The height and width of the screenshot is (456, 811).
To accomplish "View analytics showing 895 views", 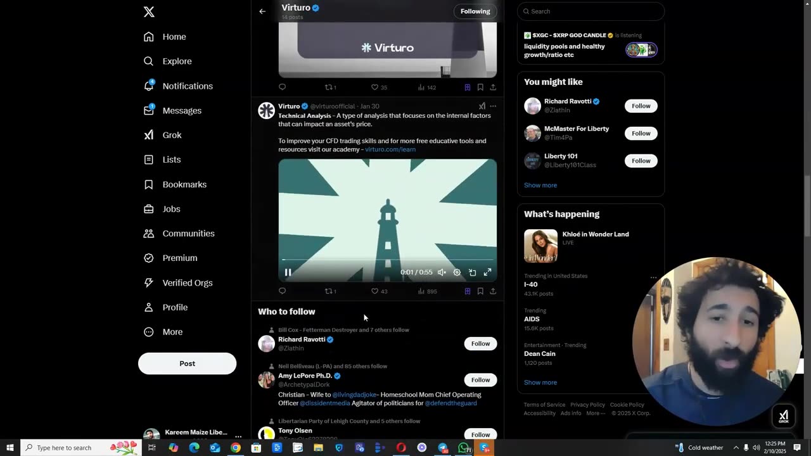I will pos(427,291).
